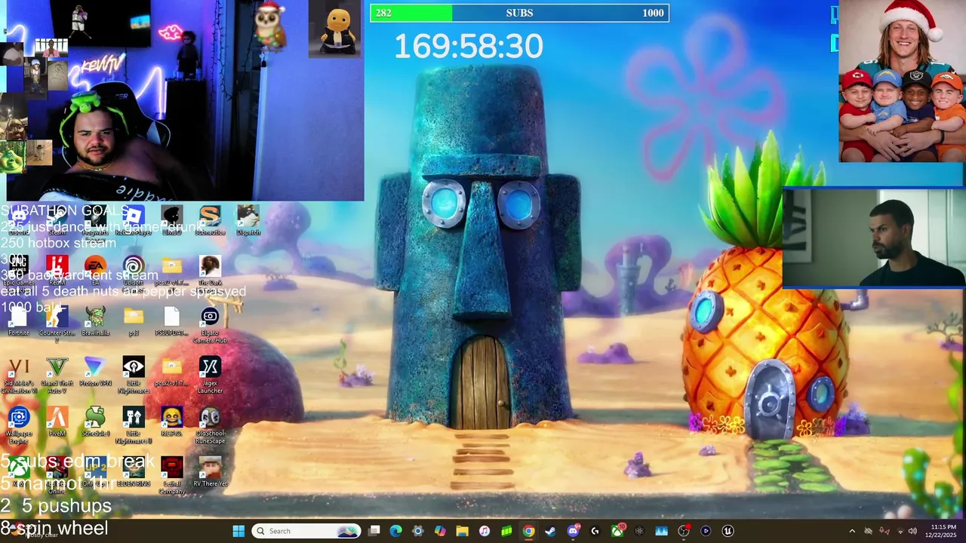Open the Xbox app on taskbar
Viewport: 966px width, 543px height.
pyautogui.click(x=617, y=531)
